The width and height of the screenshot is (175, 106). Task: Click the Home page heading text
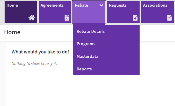[12, 32]
